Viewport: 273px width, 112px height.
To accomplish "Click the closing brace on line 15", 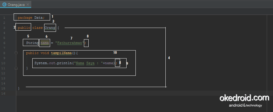I will coord(19,89).
